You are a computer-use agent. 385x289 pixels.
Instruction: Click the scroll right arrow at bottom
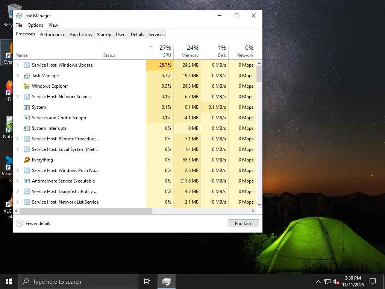[253, 211]
